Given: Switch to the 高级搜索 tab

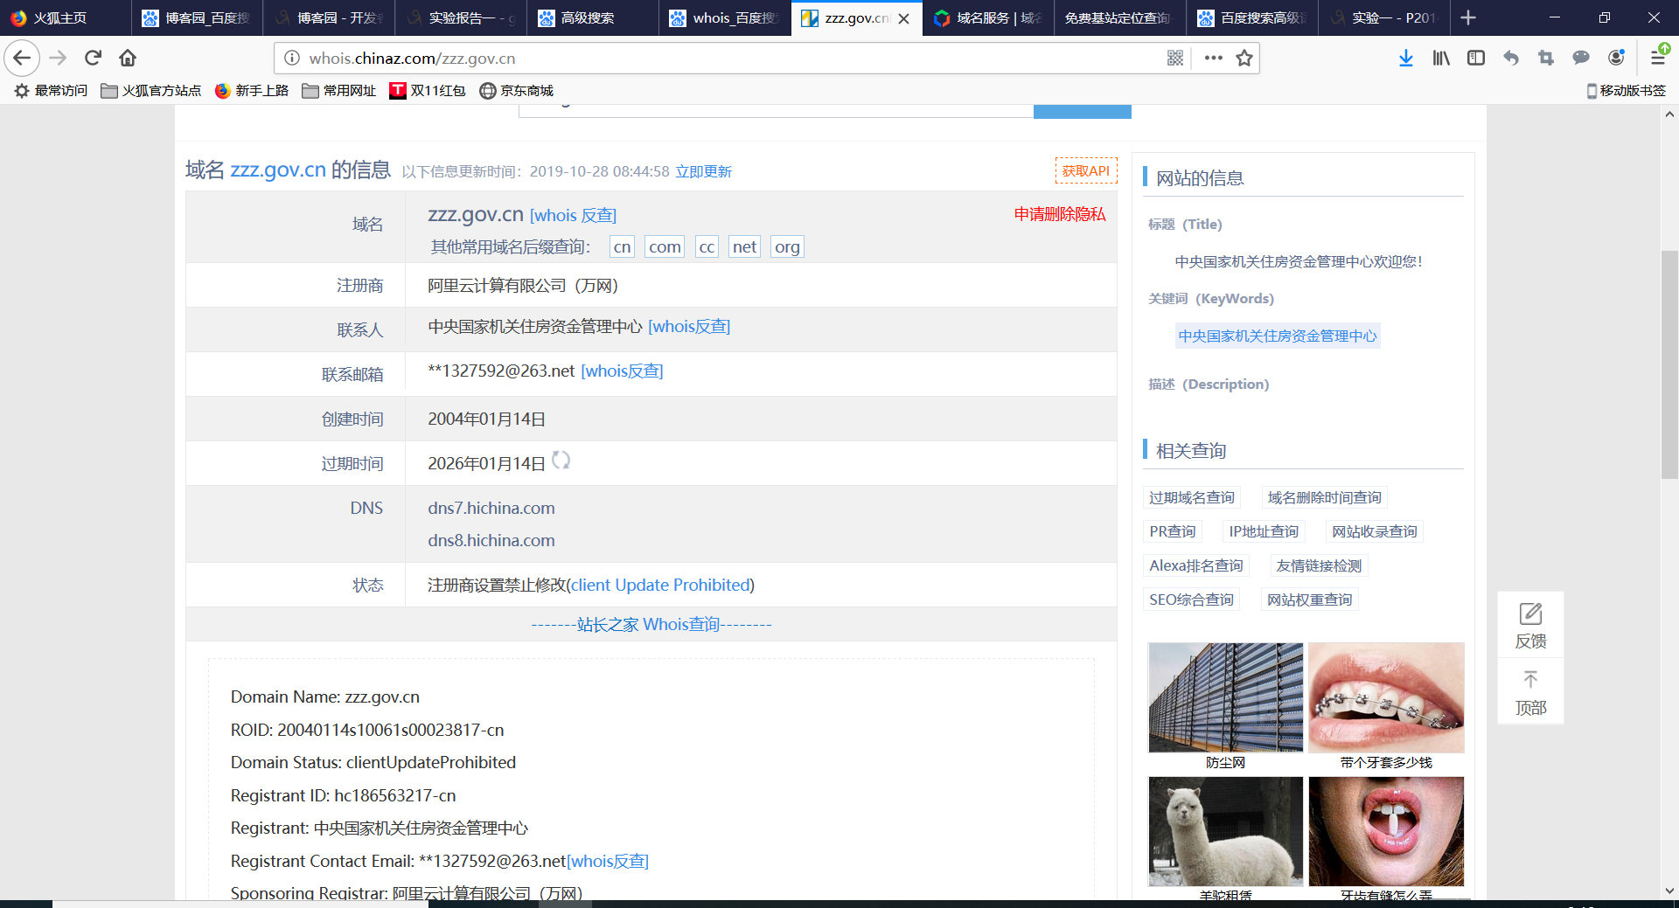Looking at the screenshot, I should point(592,17).
